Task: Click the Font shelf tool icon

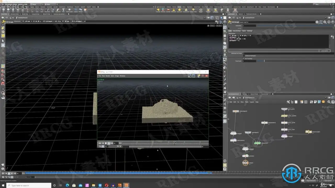Action: pyautogui.click(x=63, y=10)
